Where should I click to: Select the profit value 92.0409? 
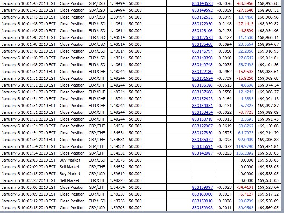(x=246, y=140)
